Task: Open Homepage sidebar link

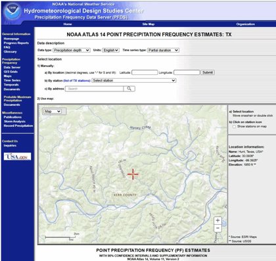Action: [11, 39]
